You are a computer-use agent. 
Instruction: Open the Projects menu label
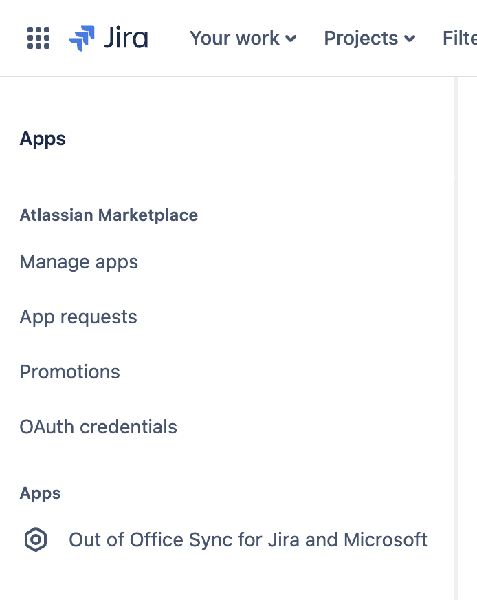(x=361, y=38)
